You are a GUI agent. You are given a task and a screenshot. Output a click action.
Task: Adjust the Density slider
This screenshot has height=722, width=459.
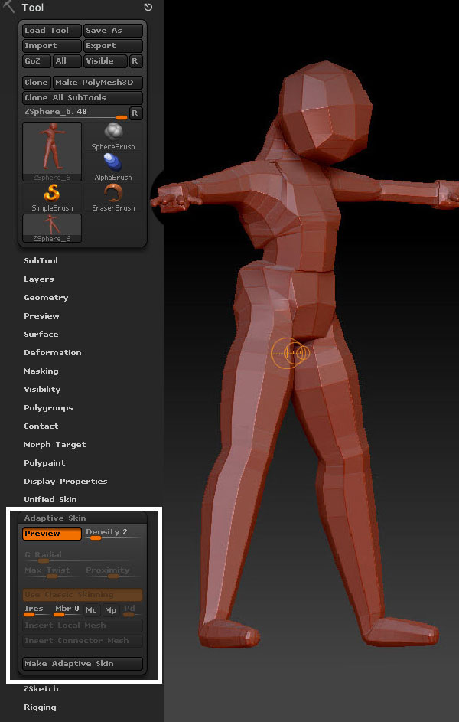click(x=112, y=534)
